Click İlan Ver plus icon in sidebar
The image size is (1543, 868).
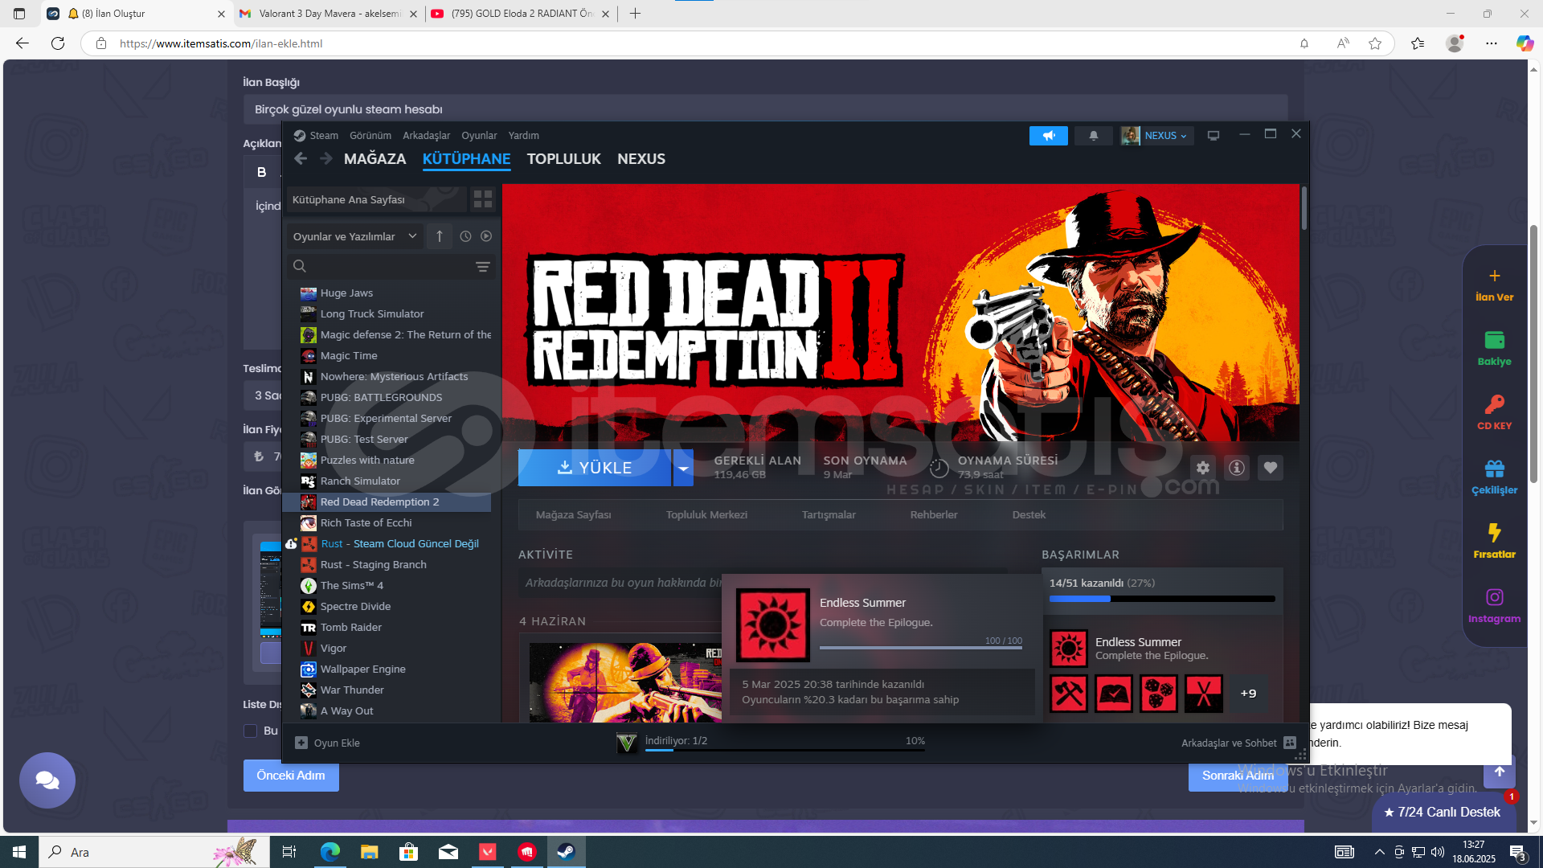[1495, 276]
